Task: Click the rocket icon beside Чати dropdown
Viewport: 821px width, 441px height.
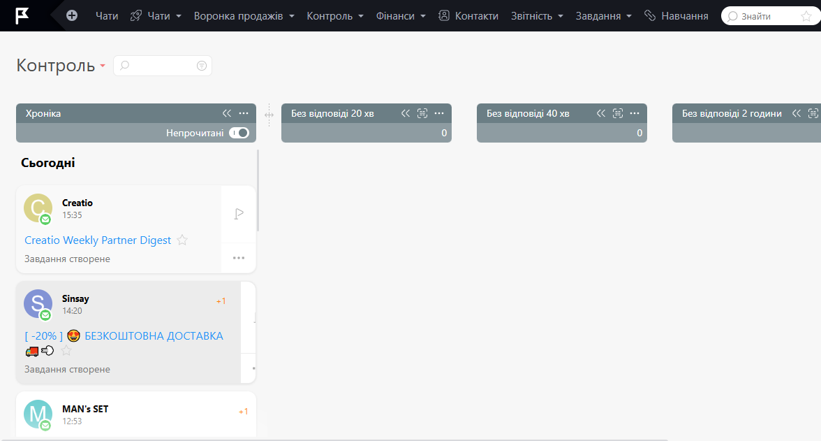Action: tap(136, 16)
